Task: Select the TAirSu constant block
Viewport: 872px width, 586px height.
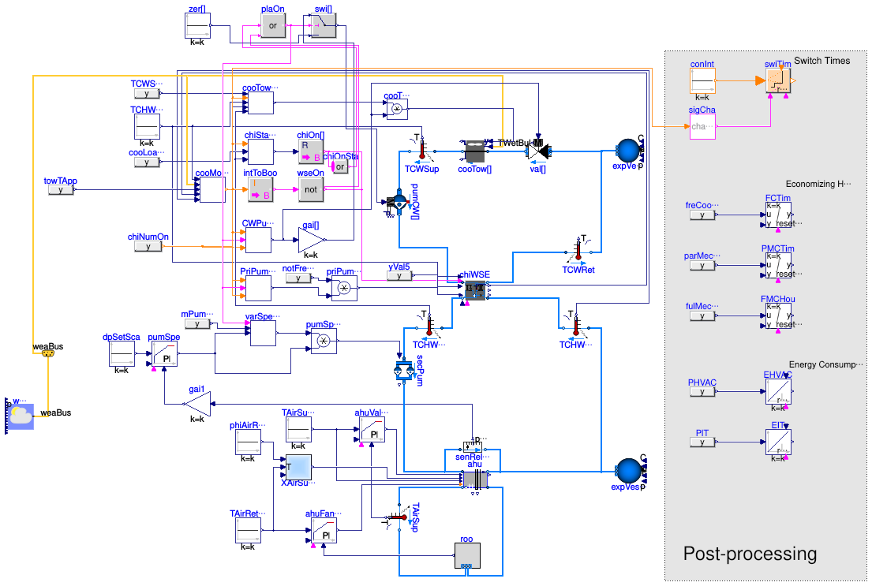Action: click(x=298, y=429)
